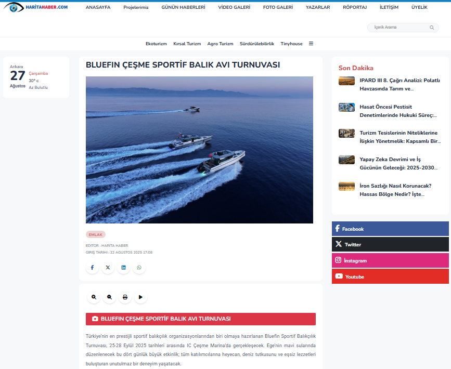Viewport: 451px width, 369px height.
Task: Expand the hamburger menu beside Tinyhouse
Action: 311,44
